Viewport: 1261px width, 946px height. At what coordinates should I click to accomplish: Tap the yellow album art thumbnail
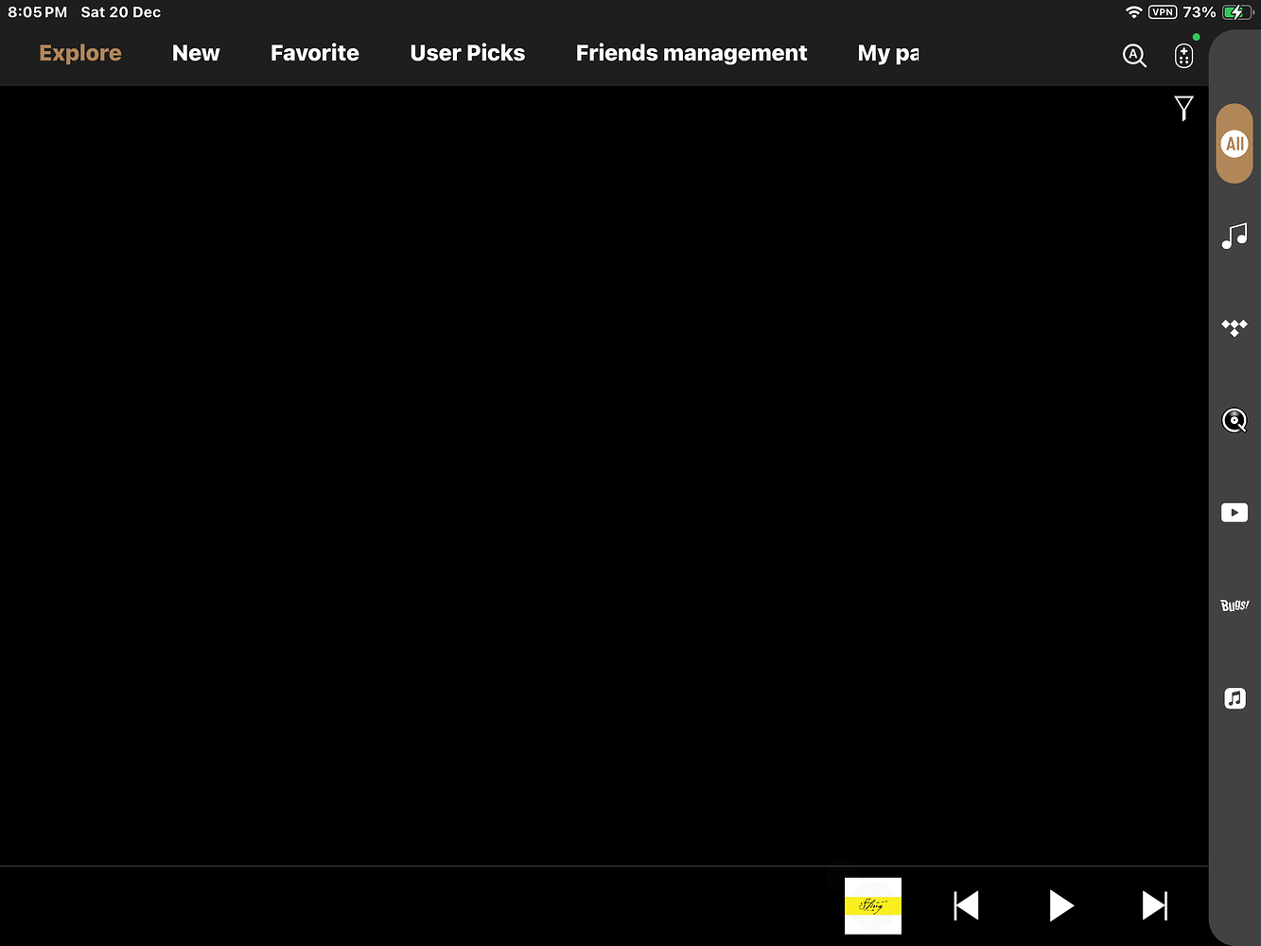coord(872,905)
